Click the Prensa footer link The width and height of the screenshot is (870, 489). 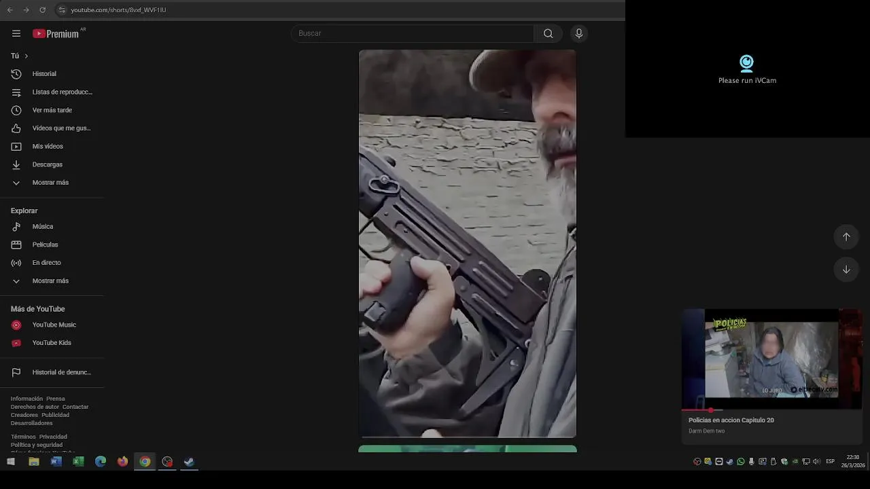tap(56, 399)
